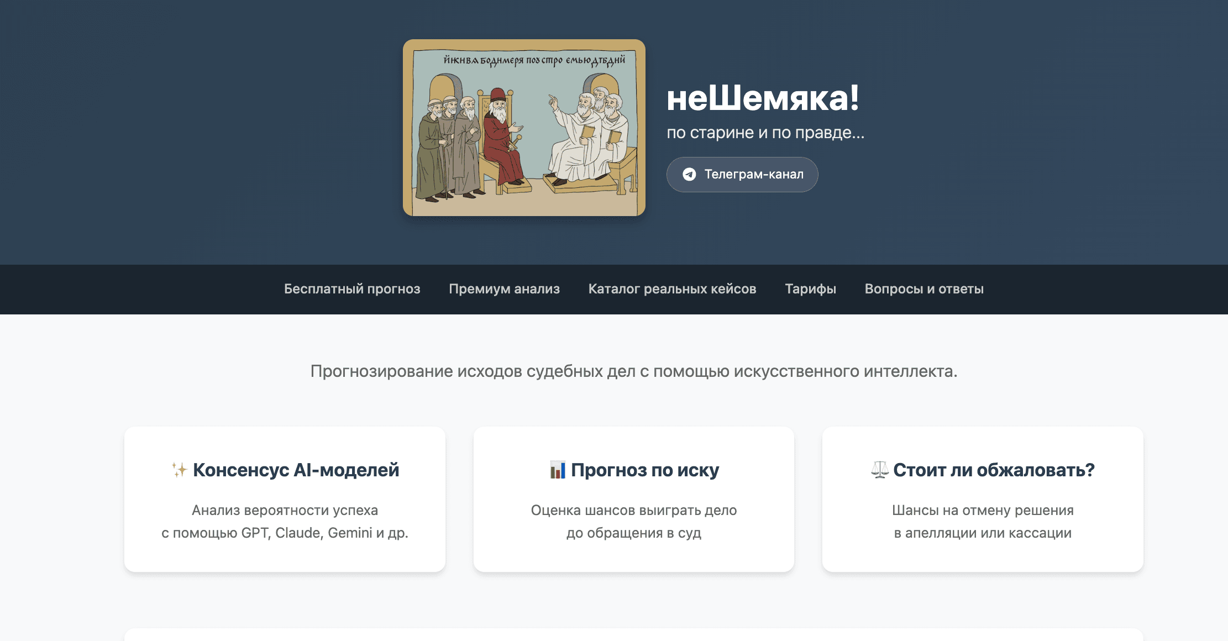Click the Прогноз по иску heading
The width and height of the screenshot is (1228, 641).
[x=645, y=470]
